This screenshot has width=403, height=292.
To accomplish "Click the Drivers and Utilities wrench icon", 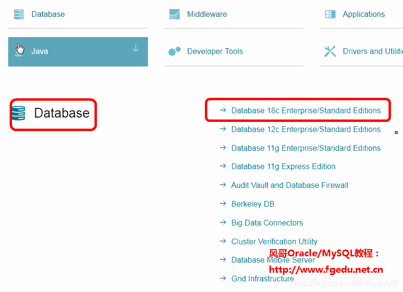I will coord(330,52).
